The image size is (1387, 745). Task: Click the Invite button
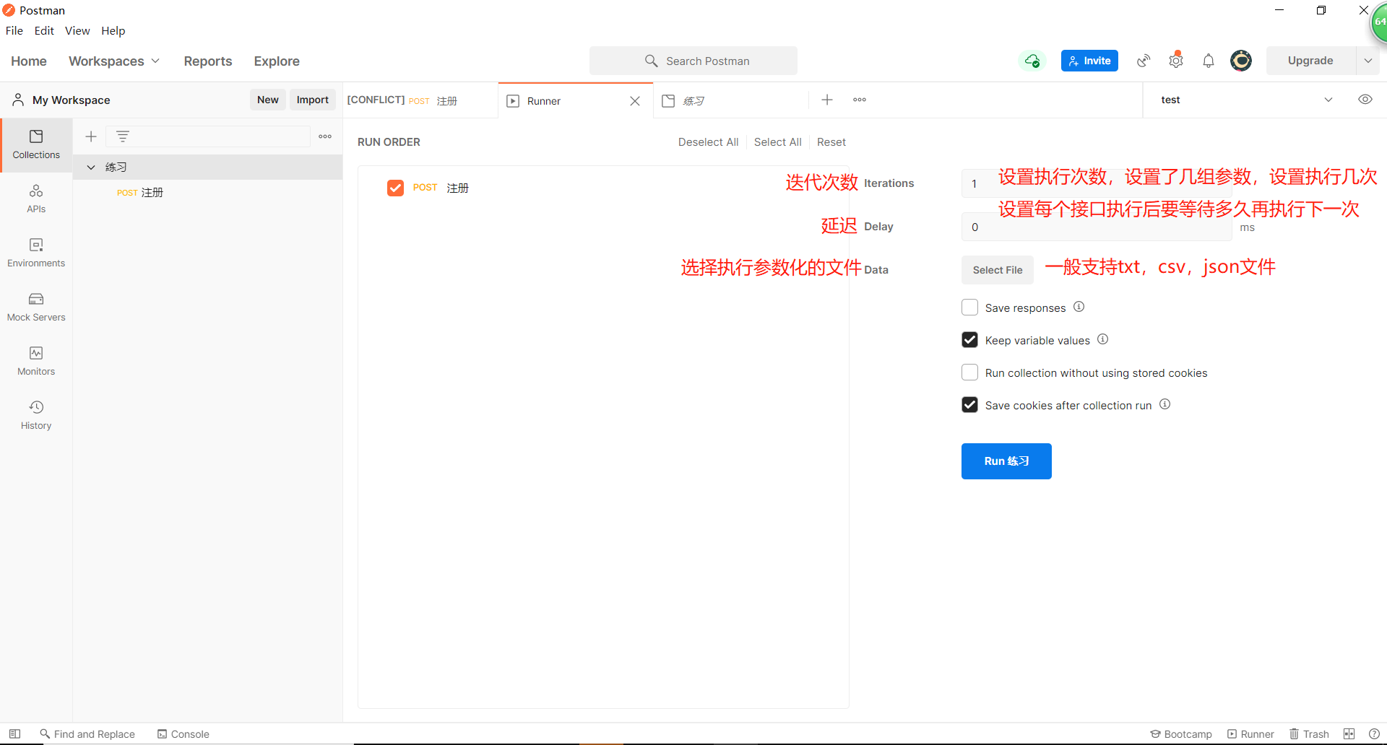coord(1089,61)
